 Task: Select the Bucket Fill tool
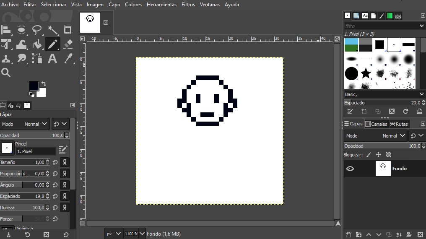click(37, 44)
